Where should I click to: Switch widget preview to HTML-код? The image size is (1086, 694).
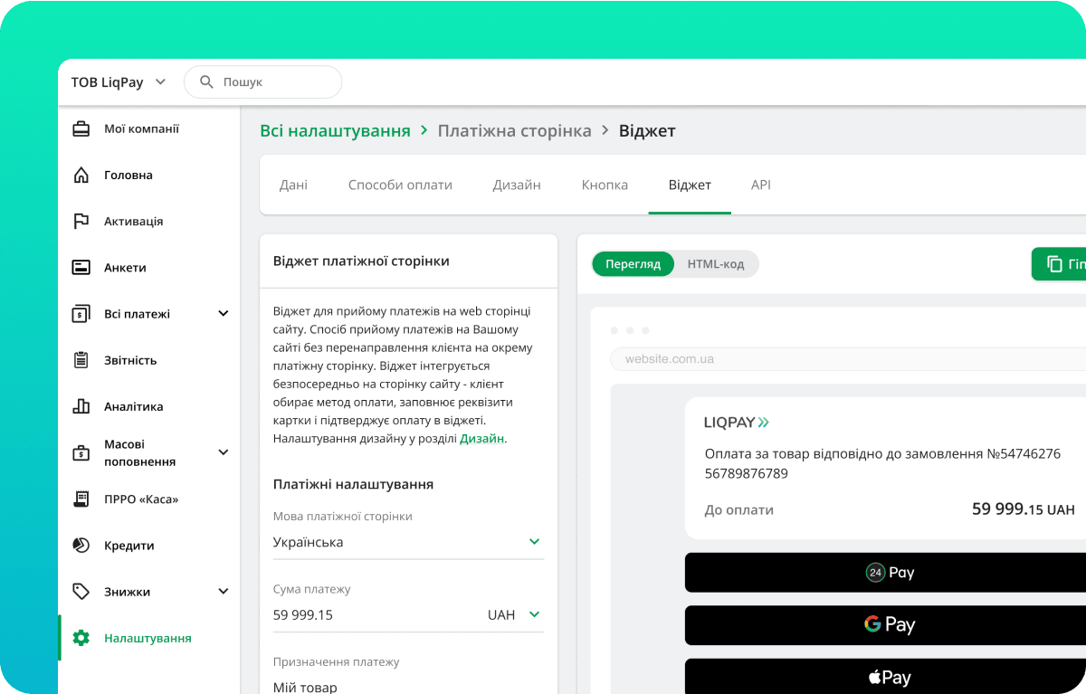[716, 264]
